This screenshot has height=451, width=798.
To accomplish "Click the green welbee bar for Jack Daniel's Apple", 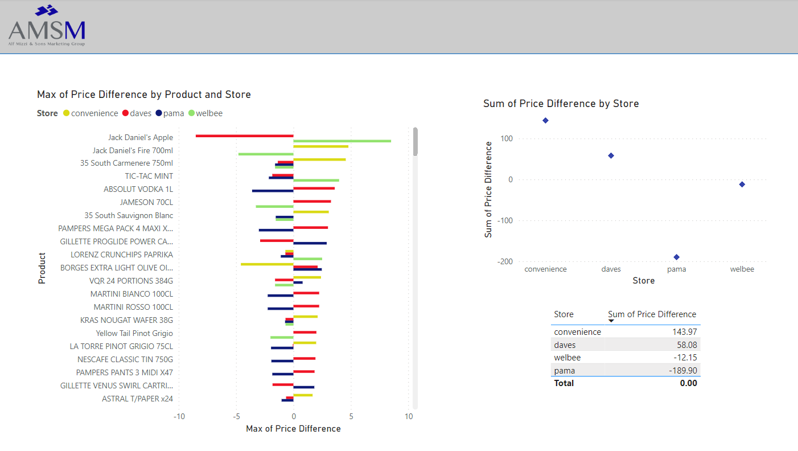I will click(342, 141).
